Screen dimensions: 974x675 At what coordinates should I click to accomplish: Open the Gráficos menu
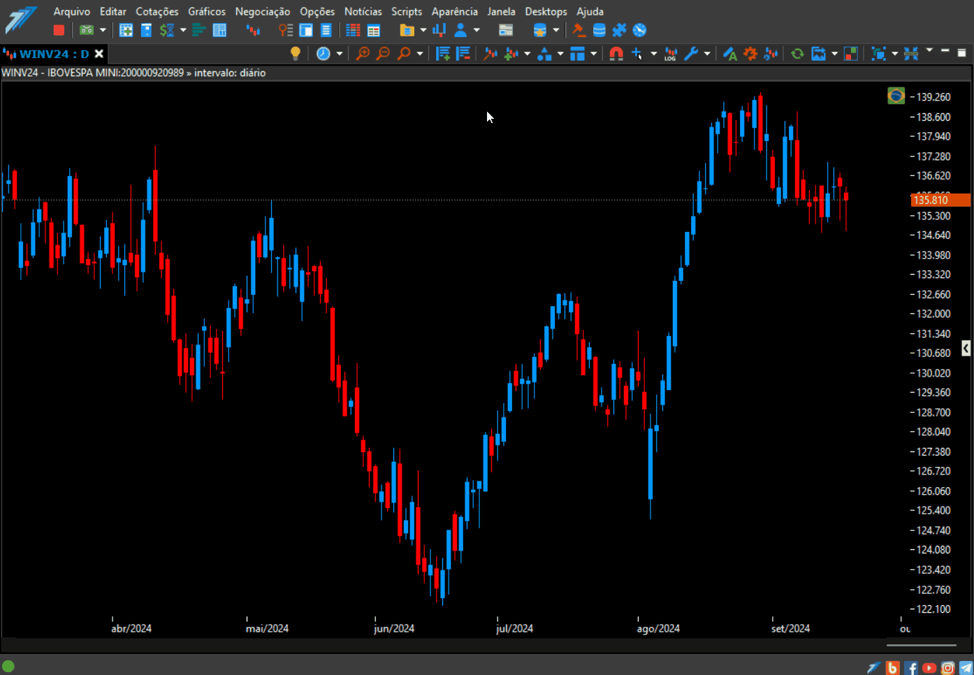tap(207, 11)
